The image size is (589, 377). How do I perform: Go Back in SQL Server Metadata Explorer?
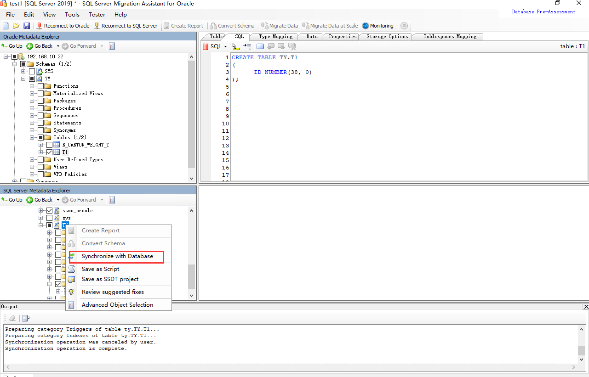pos(40,200)
